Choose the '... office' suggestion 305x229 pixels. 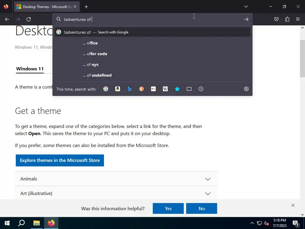click(152, 43)
